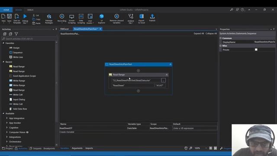Click the Save icon
Viewport: 277px width, 156px height.
(x=10, y=16)
